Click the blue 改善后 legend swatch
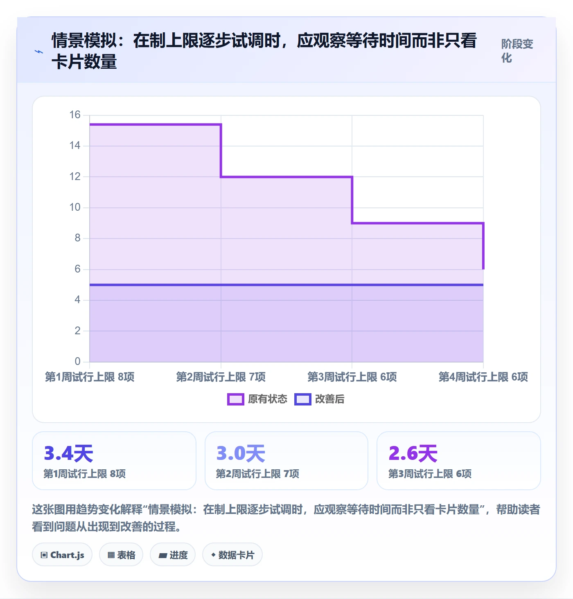573x599 pixels. pos(303,399)
